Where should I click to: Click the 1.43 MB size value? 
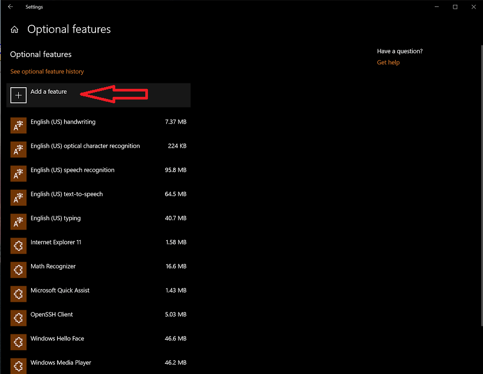(x=176, y=291)
